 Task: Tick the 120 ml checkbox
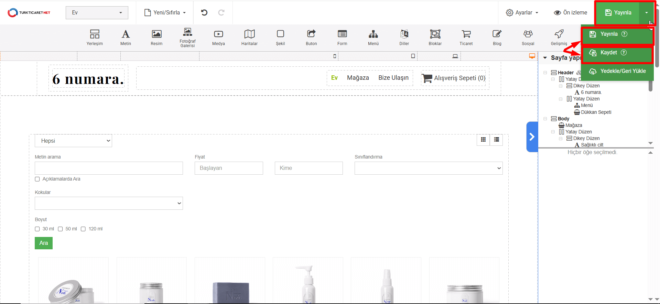click(x=83, y=229)
